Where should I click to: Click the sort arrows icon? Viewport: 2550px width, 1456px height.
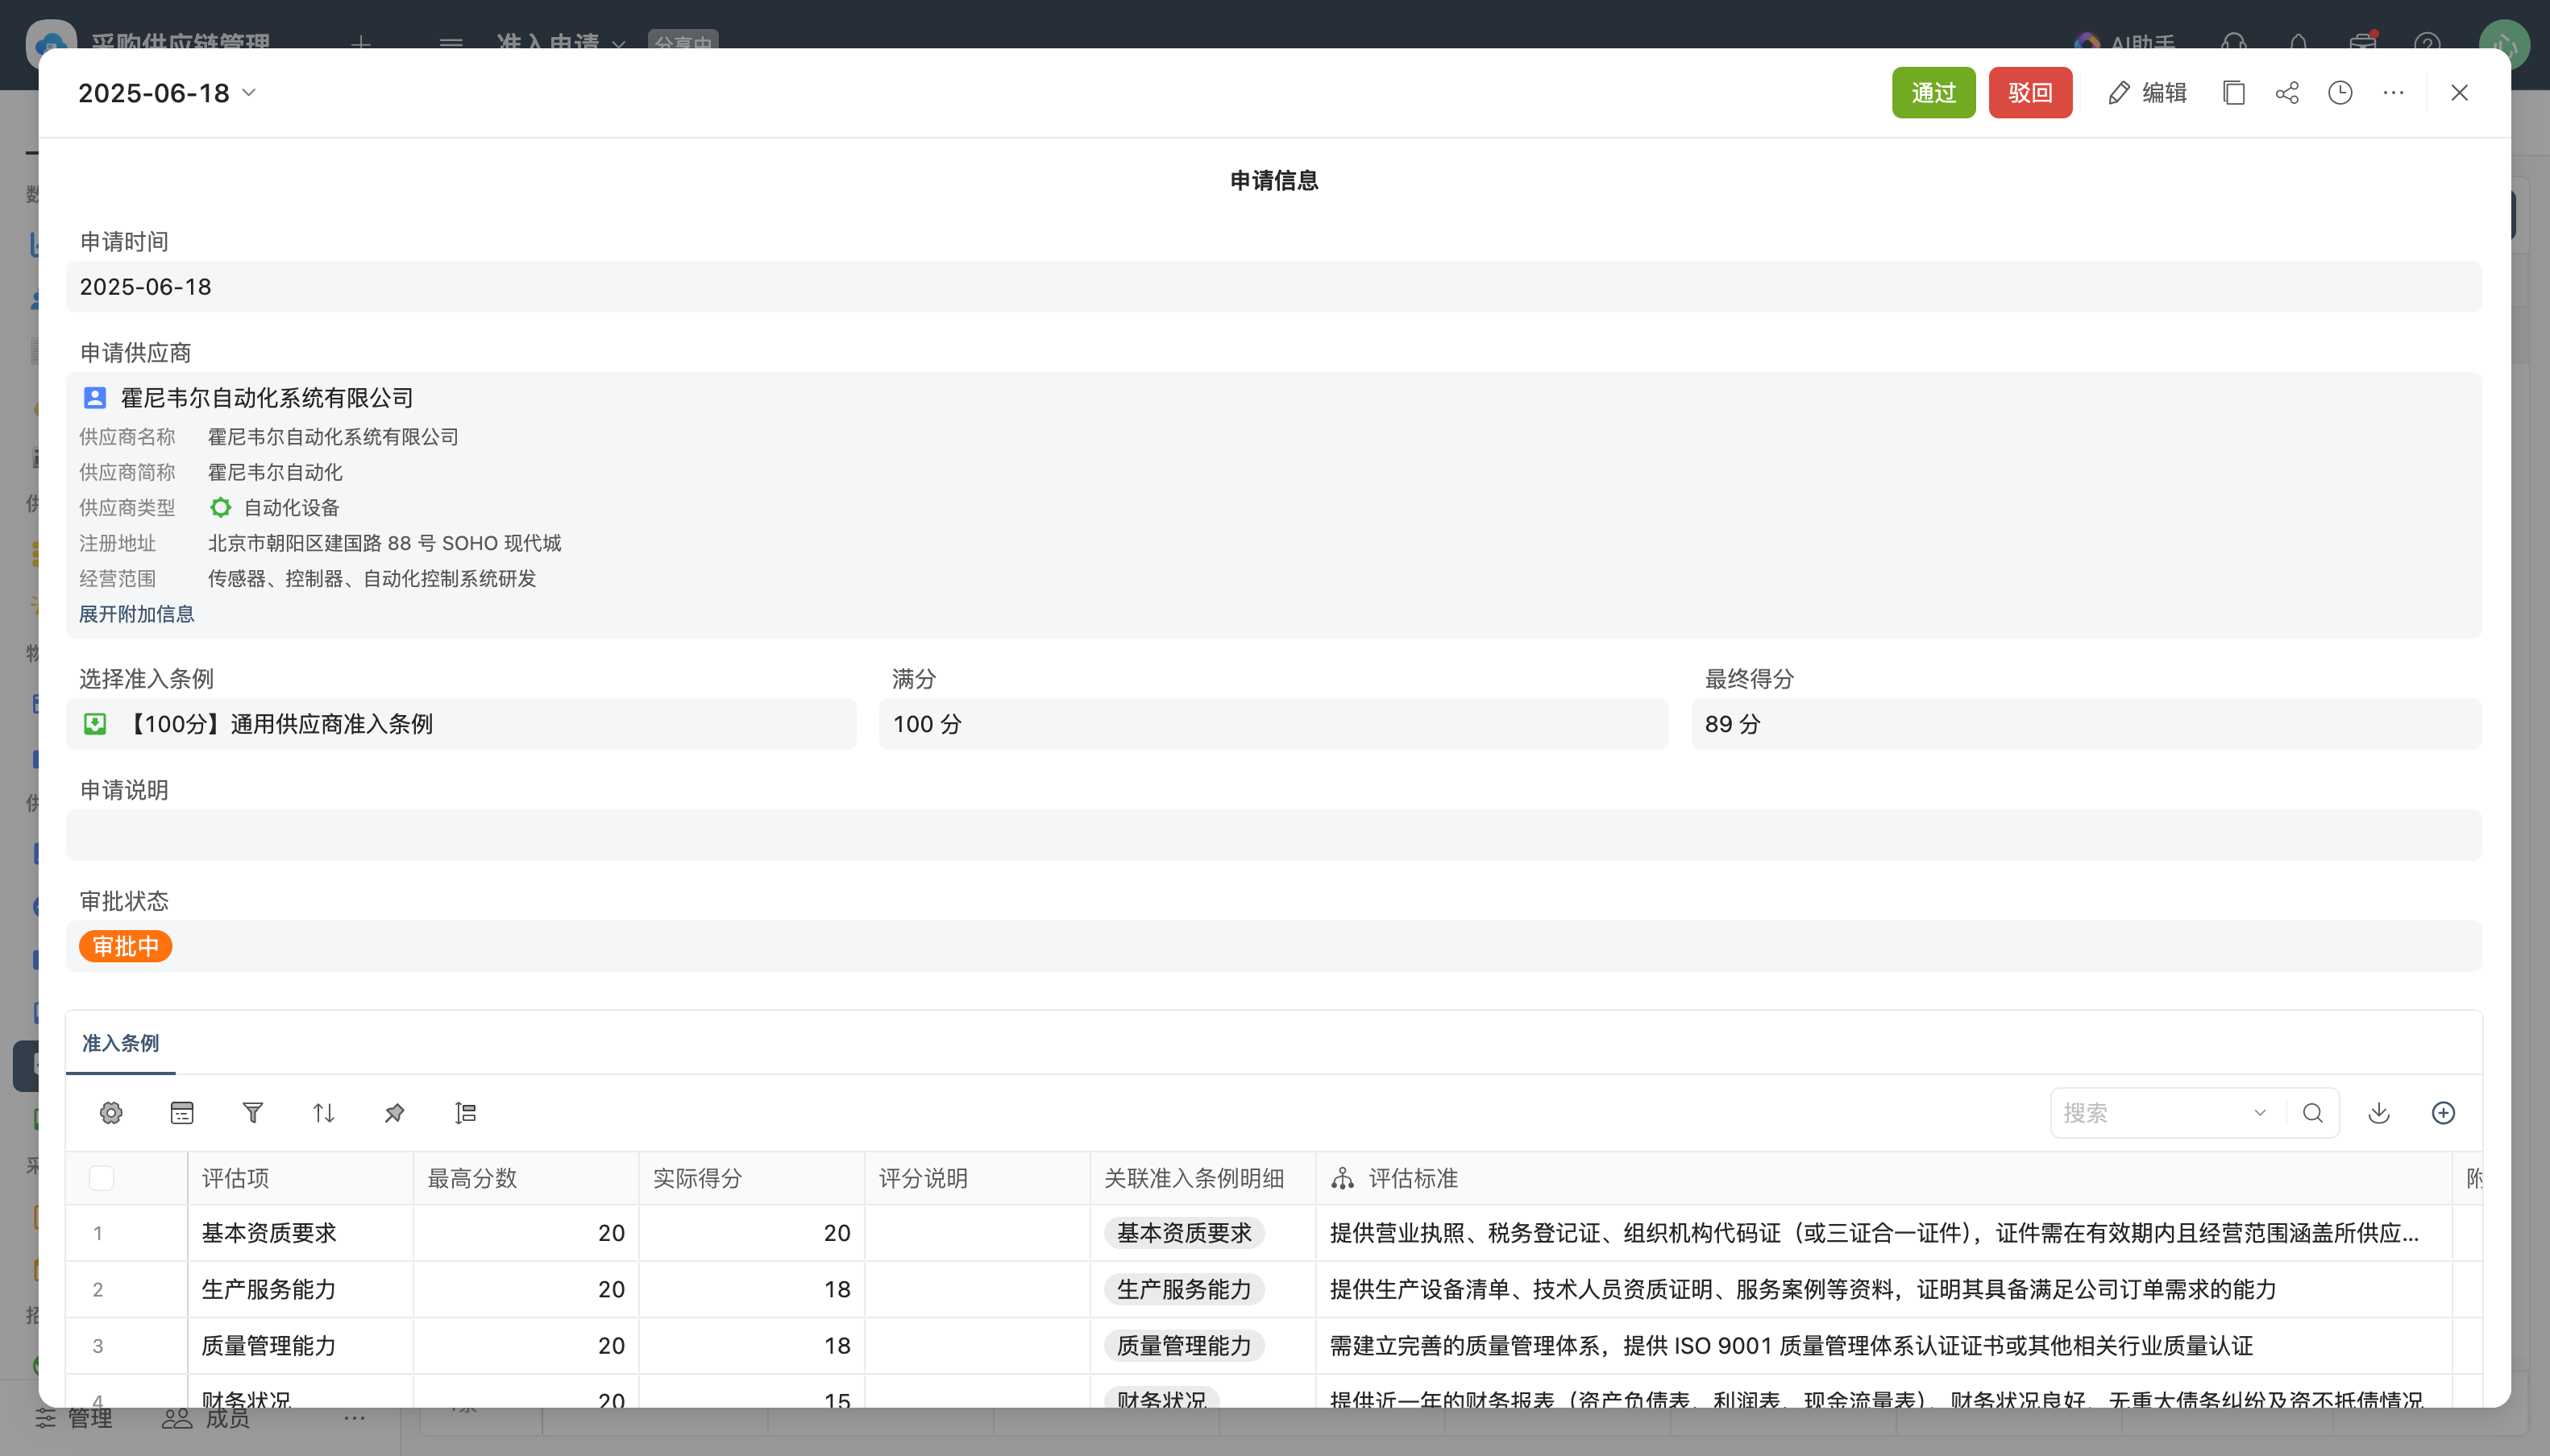click(323, 1113)
